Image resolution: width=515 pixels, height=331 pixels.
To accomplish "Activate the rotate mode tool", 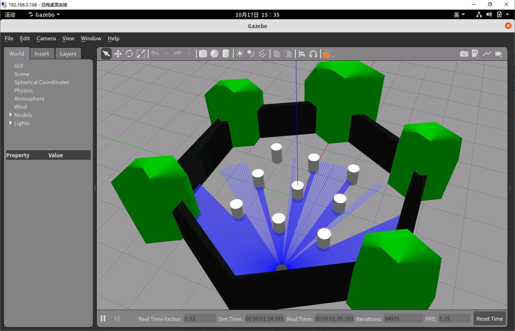I will tap(129, 54).
